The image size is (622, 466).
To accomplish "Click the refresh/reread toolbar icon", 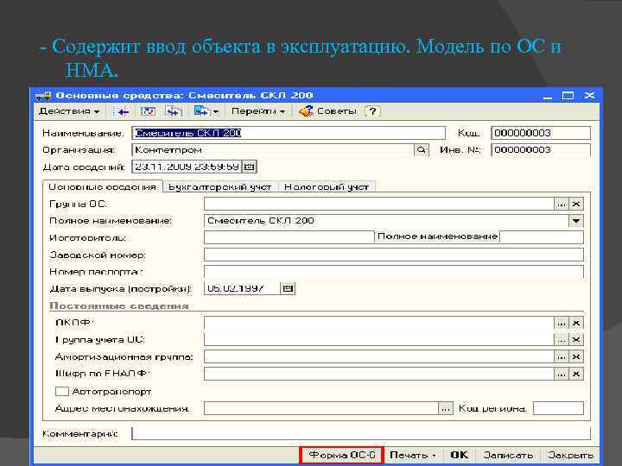I will [148, 111].
